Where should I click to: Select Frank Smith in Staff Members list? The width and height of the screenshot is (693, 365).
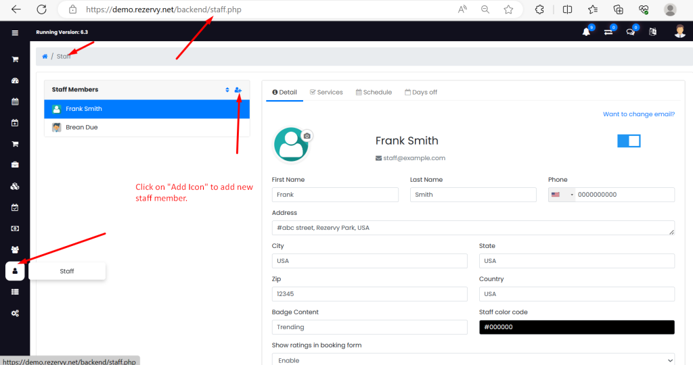point(147,109)
